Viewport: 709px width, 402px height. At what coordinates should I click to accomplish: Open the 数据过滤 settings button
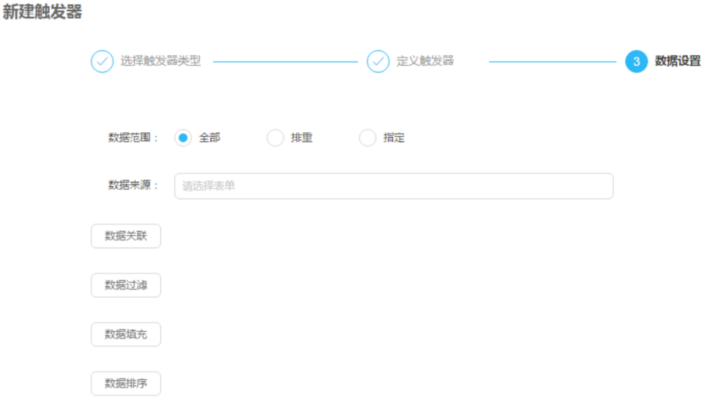(x=126, y=285)
